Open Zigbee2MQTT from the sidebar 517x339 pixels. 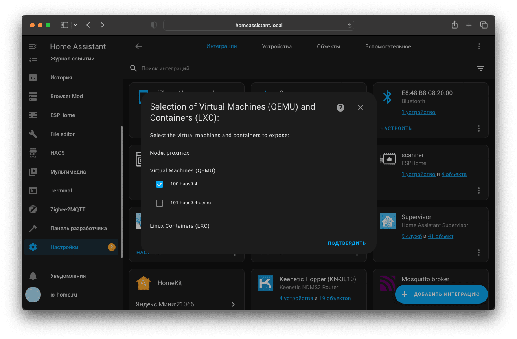[x=68, y=209]
